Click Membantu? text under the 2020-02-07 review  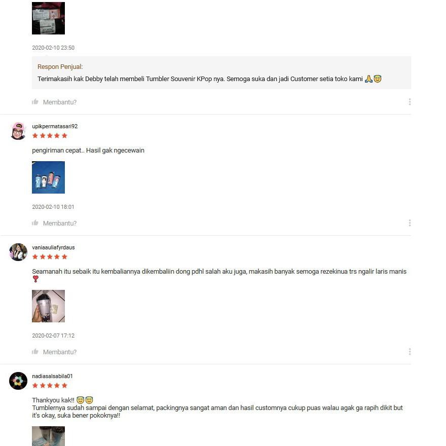[x=60, y=352]
